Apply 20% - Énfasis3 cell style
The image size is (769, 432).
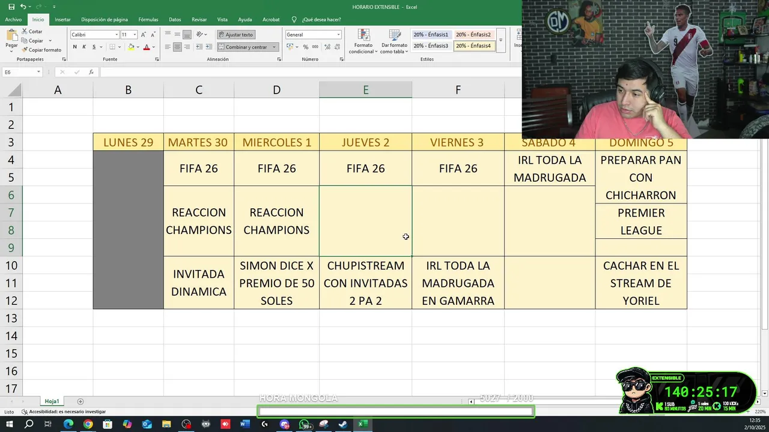[x=431, y=46]
